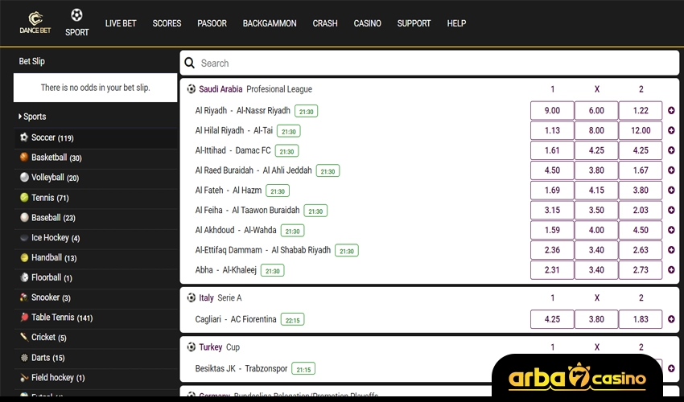Viewport: 684px width, 402px height.
Task: Choose the Tennis ball icon in sidebar
Action: tap(24, 198)
